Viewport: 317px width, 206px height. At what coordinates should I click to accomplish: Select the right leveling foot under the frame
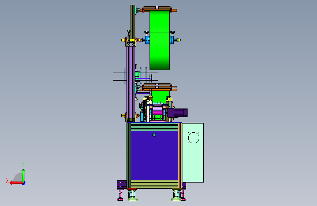176,195
